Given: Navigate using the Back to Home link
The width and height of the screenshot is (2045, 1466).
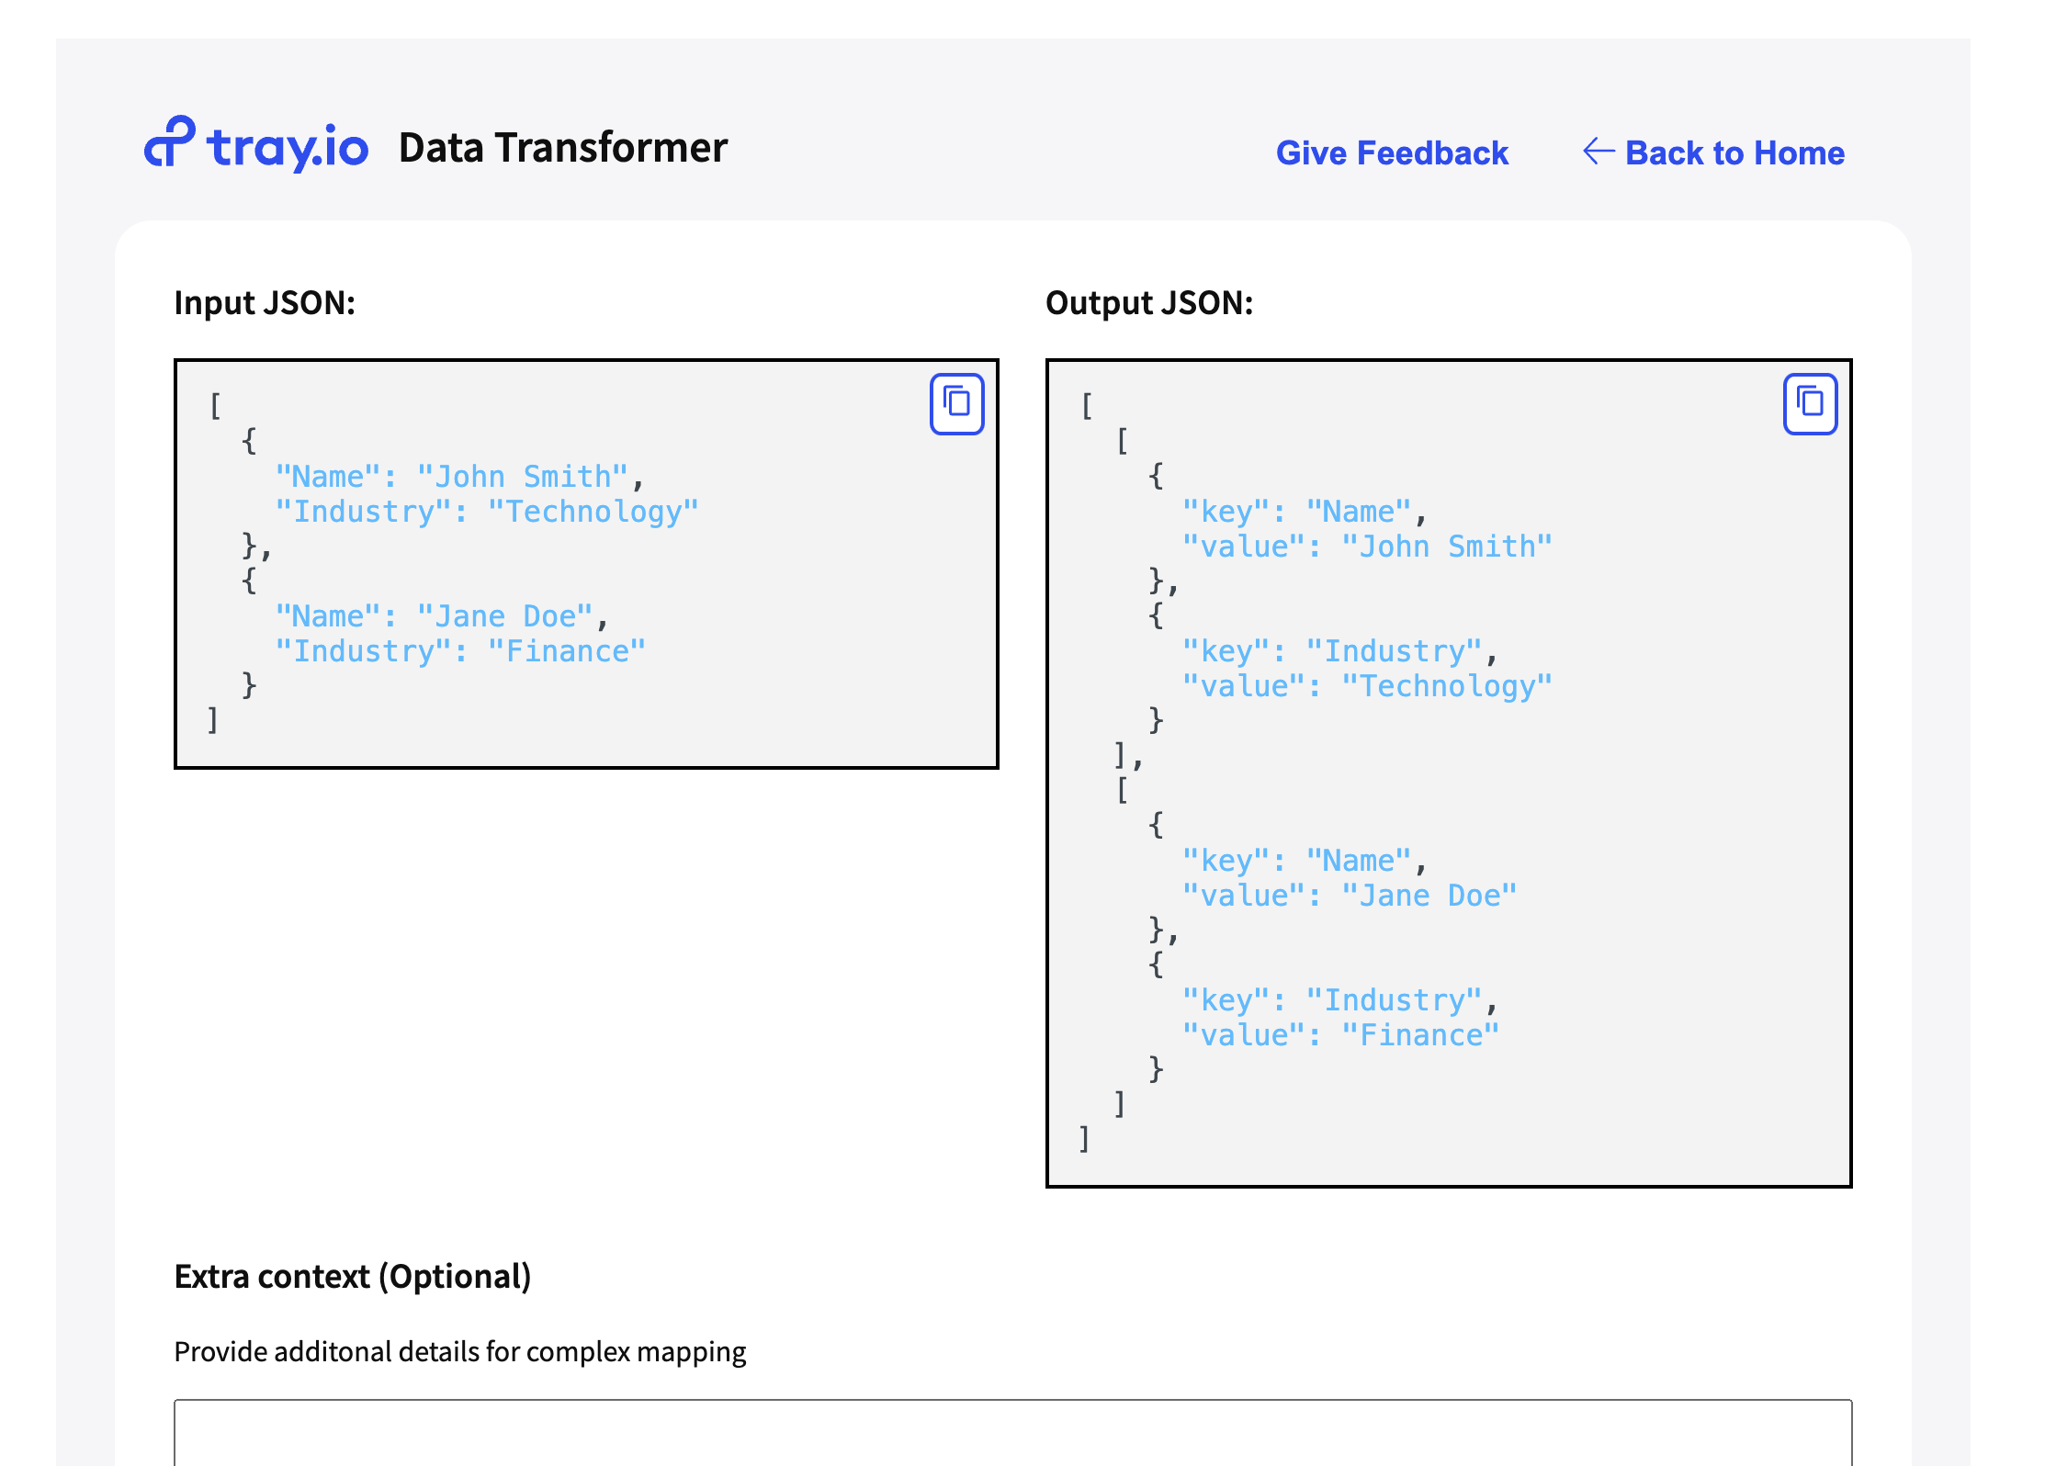Looking at the screenshot, I should click(1734, 152).
